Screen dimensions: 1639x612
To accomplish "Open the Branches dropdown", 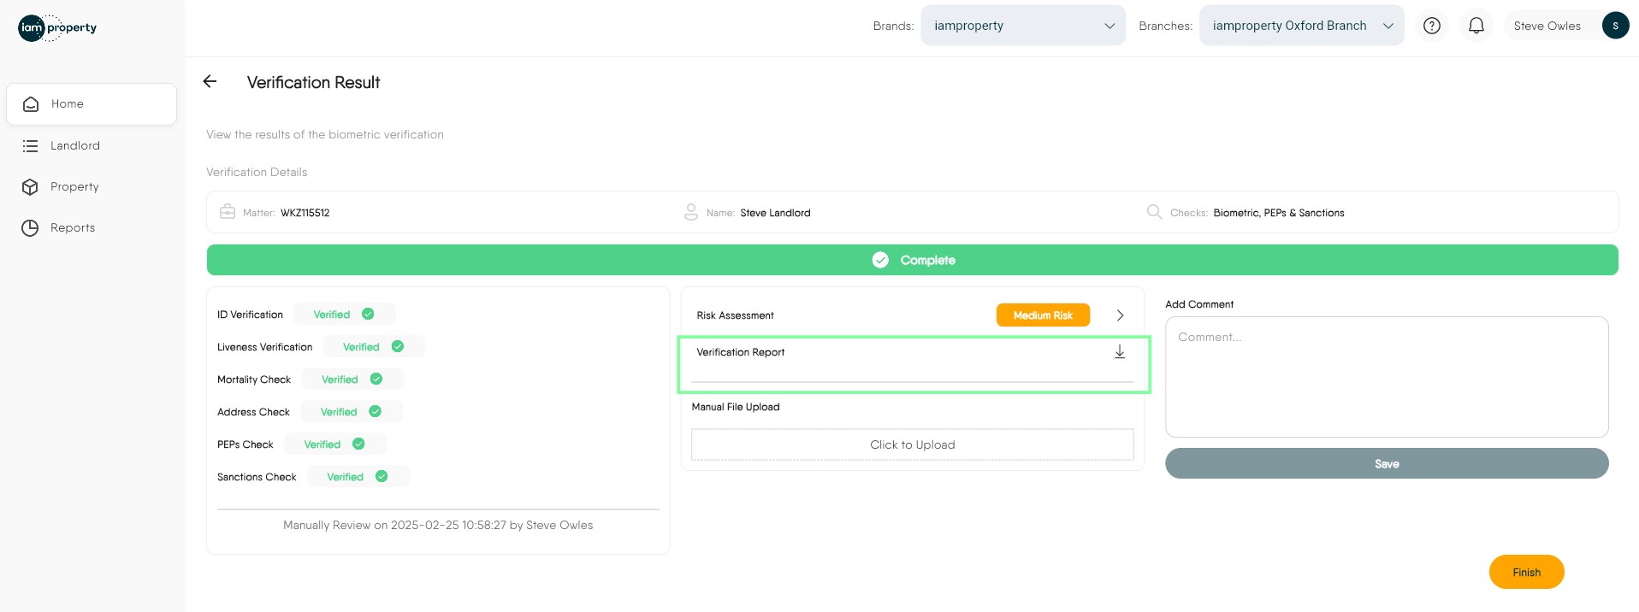I will coord(1300,26).
